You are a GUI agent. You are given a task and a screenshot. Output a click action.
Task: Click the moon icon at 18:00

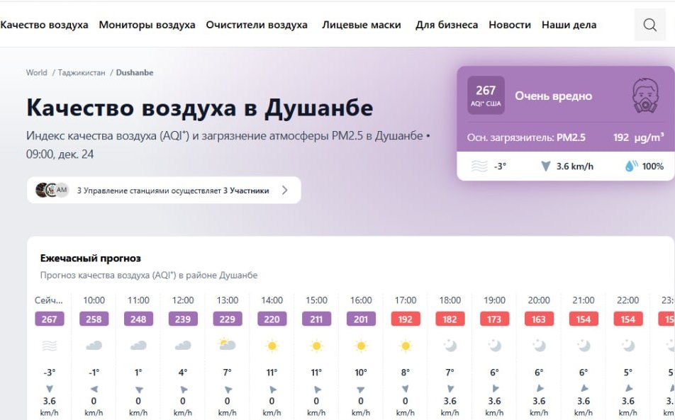click(x=450, y=346)
